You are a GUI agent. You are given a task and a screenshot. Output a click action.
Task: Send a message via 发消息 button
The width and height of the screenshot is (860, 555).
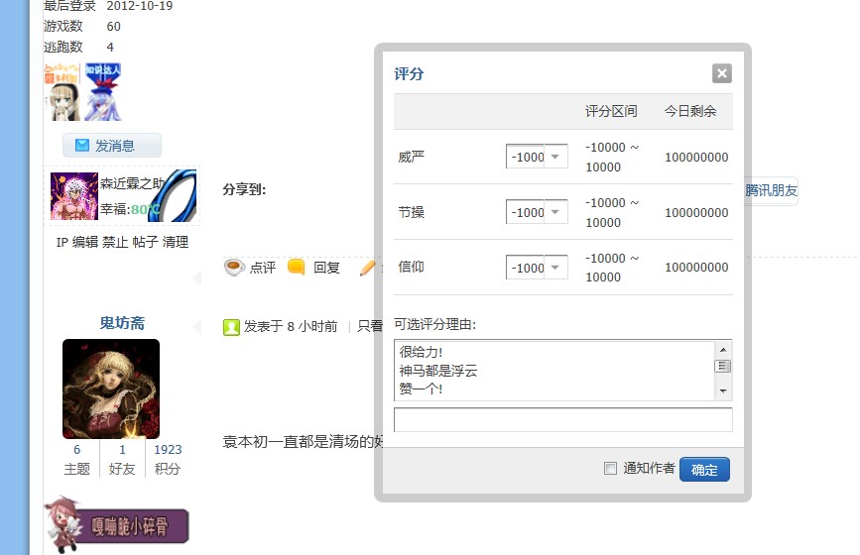[112, 145]
